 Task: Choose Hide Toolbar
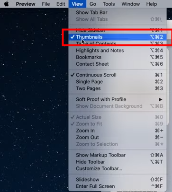pos(118,162)
